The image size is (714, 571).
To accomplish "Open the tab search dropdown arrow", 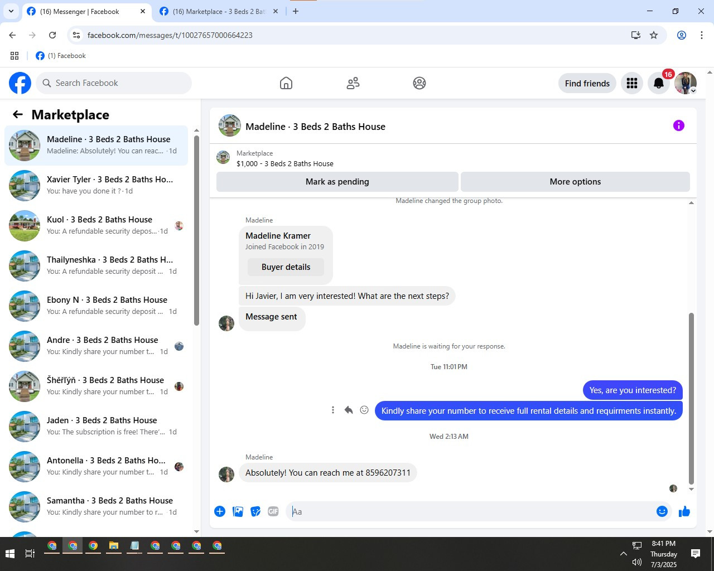I will click(x=11, y=11).
